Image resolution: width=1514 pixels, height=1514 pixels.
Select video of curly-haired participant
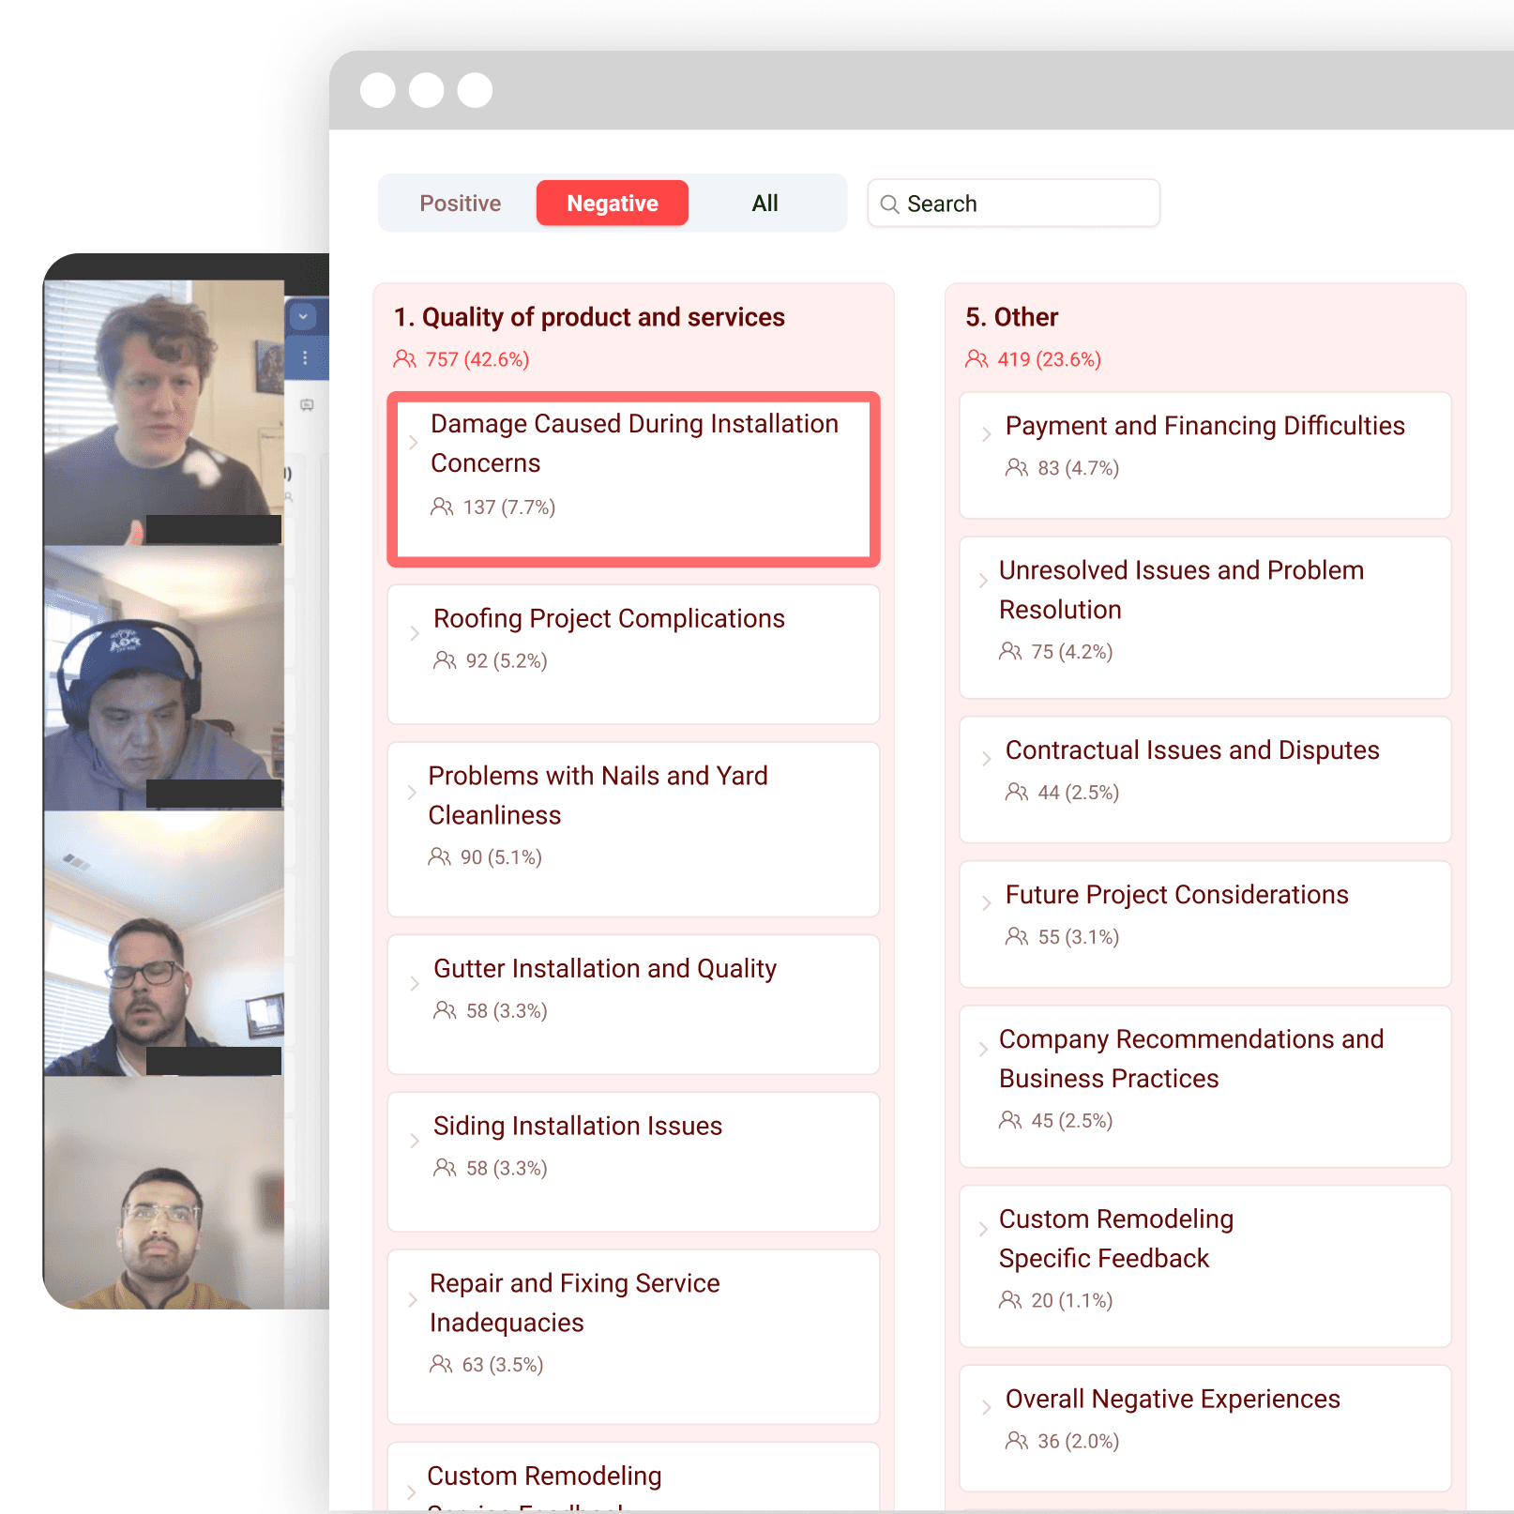click(164, 413)
